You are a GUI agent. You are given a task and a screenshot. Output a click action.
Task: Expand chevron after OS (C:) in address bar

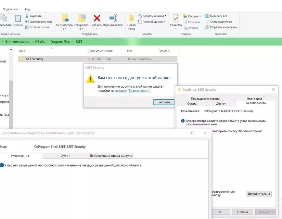pos(48,41)
